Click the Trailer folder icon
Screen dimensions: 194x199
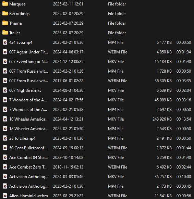click(5, 33)
